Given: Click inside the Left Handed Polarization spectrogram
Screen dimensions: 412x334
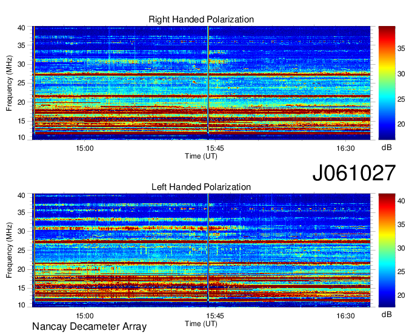Looking at the screenshot, I should point(201,250).
